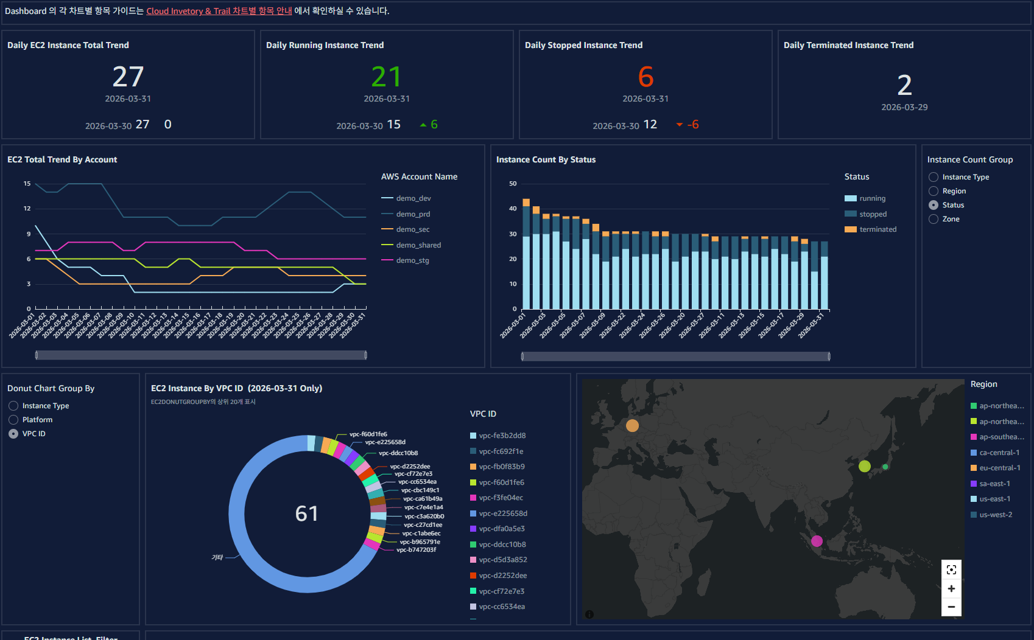Click the demo_stg account legend entry
The height and width of the screenshot is (640, 1034).
pyautogui.click(x=405, y=260)
